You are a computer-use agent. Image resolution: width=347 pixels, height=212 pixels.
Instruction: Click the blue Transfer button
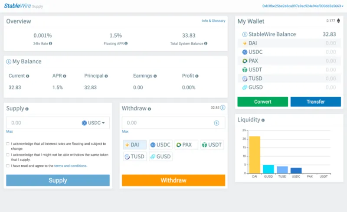coord(316,101)
